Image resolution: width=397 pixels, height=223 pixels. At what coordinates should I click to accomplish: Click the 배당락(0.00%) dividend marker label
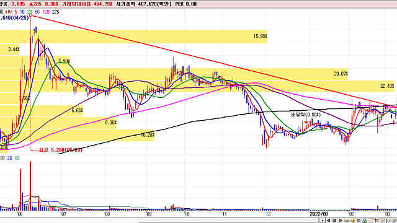(x=306, y=115)
